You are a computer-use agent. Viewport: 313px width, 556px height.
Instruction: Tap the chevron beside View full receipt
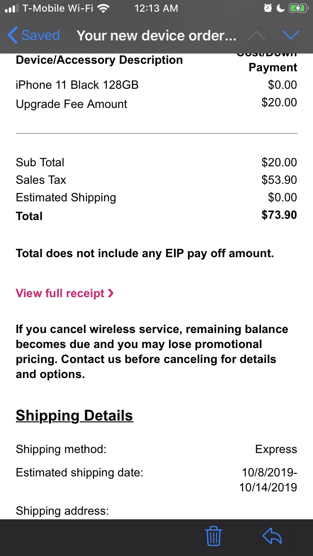coord(111,293)
